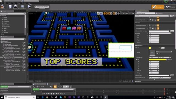The height and width of the screenshot is (99, 176).
Task: Open Bind dropdown for Brush
Action: coord(163,48)
